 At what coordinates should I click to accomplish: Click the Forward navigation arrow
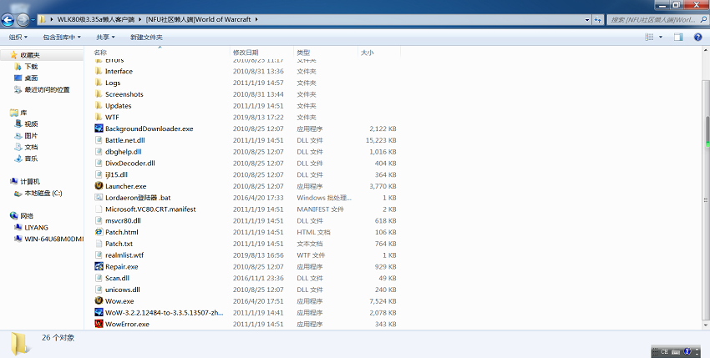point(23,19)
